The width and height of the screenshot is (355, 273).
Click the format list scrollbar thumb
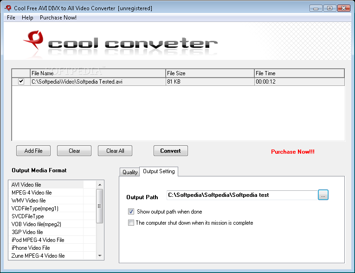point(100,206)
